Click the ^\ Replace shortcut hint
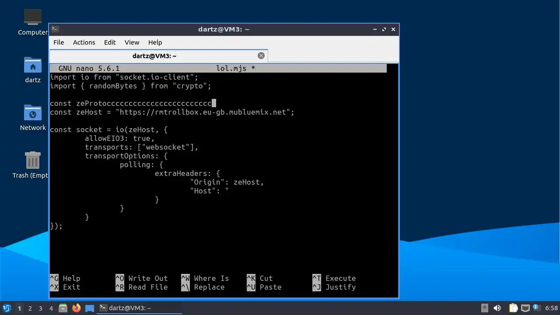 [x=203, y=287]
